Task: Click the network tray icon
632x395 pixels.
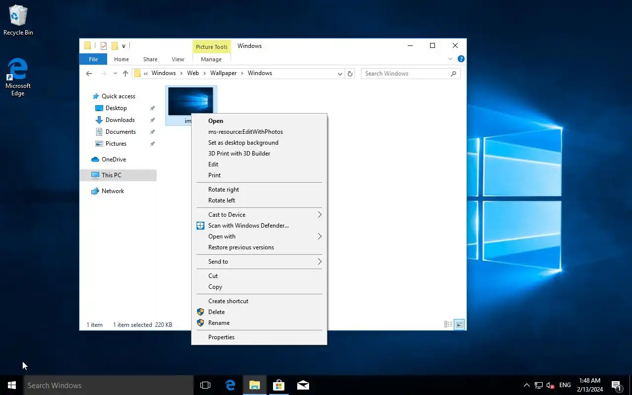Action: (539, 385)
